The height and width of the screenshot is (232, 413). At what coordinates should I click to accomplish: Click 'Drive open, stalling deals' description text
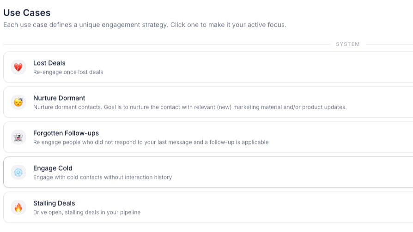(x=87, y=212)
